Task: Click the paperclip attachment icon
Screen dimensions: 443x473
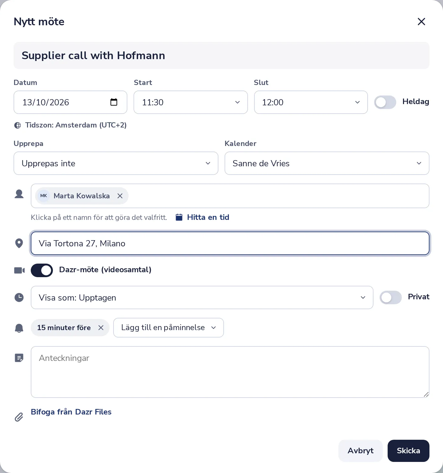Action: pyautogui.click(x=19, y=417)
